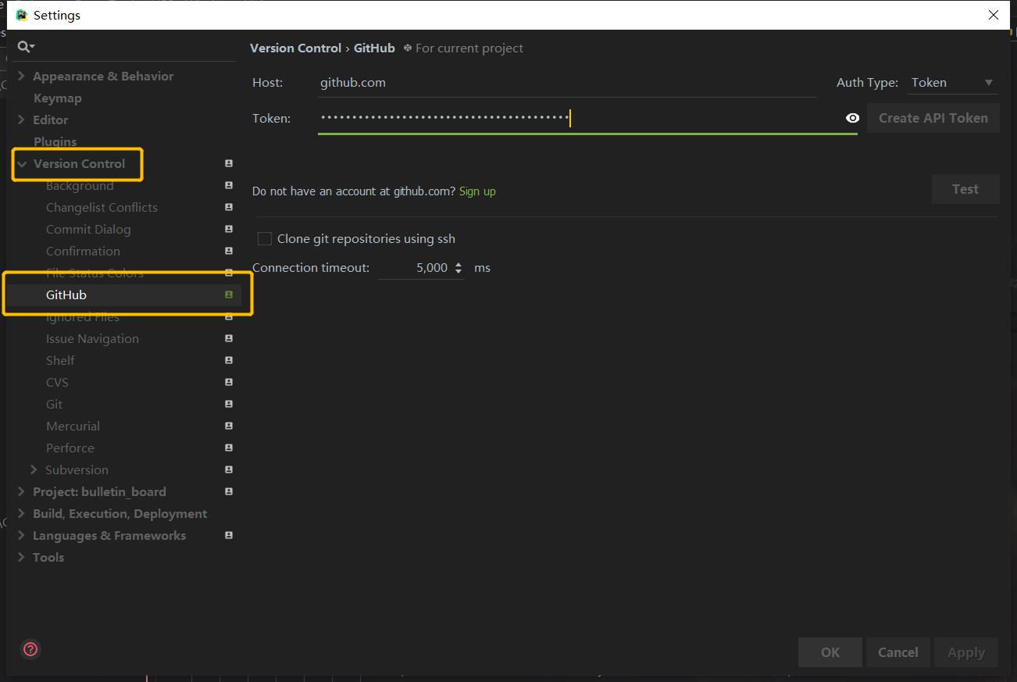Click project-level icon beside Changelist Conflicts

click(x=229, y=207)
